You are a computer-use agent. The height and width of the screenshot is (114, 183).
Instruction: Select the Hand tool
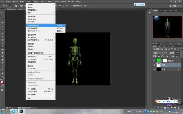click(x=2, y=73)
